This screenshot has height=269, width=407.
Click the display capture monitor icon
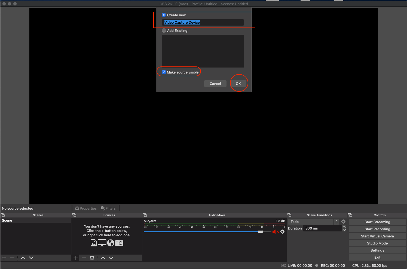102,243
